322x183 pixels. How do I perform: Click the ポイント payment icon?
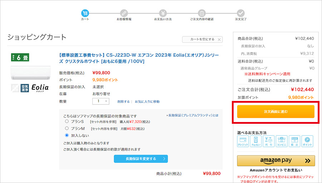click(x=307, y=141)
